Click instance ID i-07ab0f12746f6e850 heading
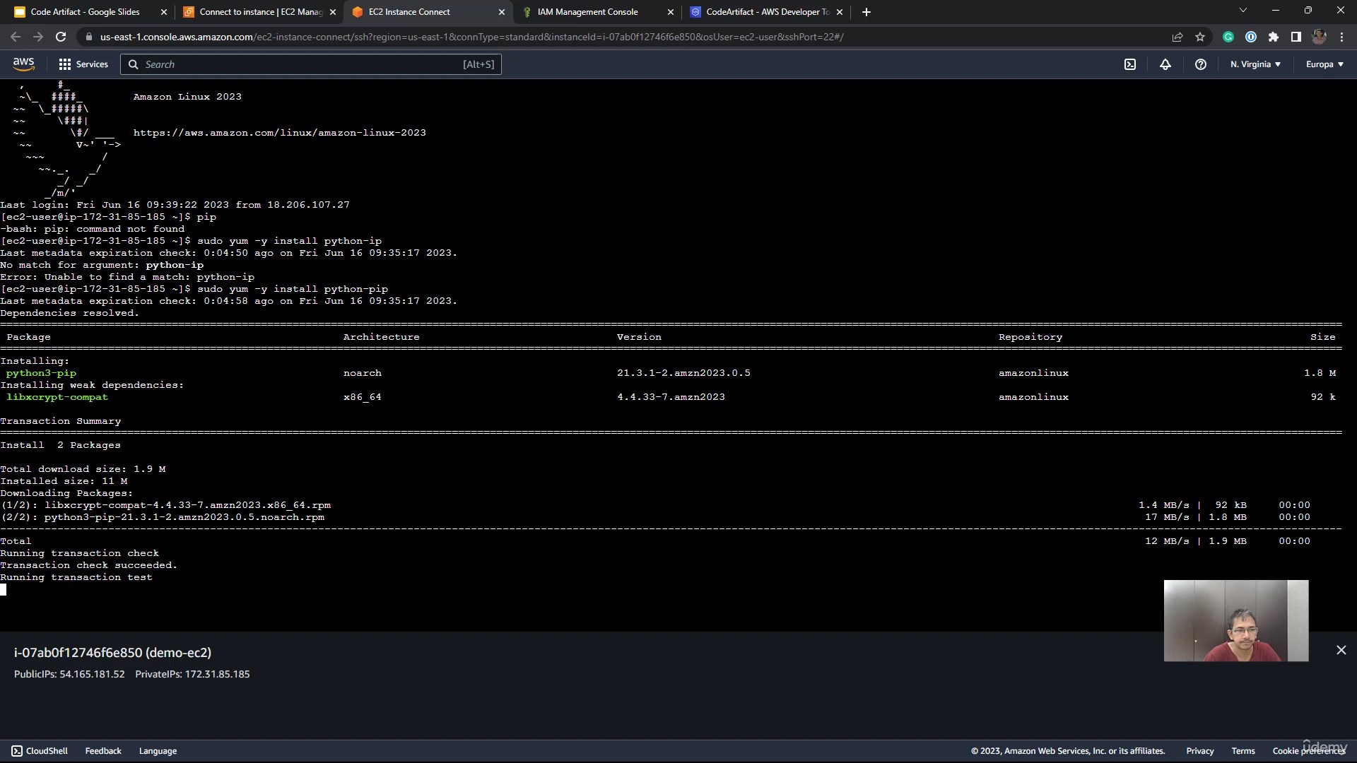The height and width of the screenshot is (763, 1357). pyautogui.click(x=112, y=653)
